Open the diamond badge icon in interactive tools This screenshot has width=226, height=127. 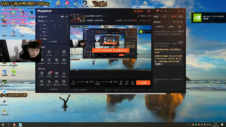pyautogui.click(x=56, y=60)
